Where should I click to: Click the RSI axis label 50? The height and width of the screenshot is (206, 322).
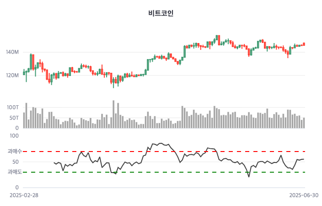click(15, 162)
